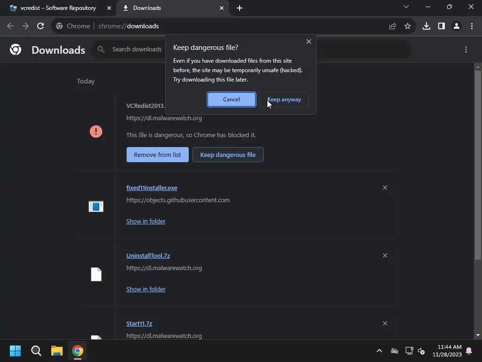This screenshot has height=362, width=482.
Task: Choose Keep anyway in the dialog
Action: 284,99
